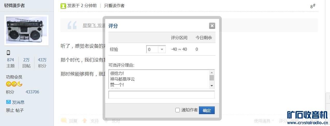Click the green user icon by post time
This screenshot has height=126, width=330.
(63, 6)
